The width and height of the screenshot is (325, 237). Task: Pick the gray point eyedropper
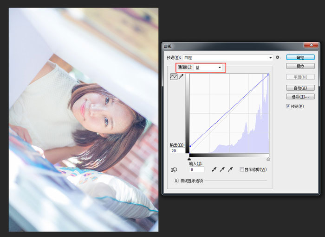(222, 169)
